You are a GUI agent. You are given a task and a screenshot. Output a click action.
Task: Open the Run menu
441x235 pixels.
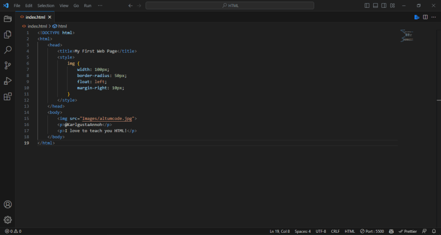[x=88, y=6]
